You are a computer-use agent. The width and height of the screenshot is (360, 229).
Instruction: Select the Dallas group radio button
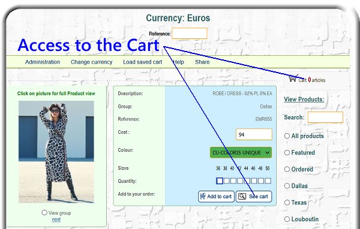point(287,186)
